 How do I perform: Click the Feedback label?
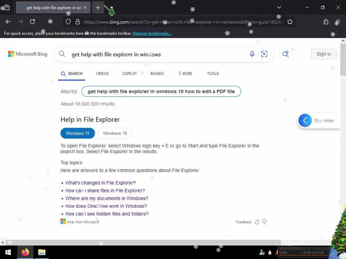click(243, 222)
